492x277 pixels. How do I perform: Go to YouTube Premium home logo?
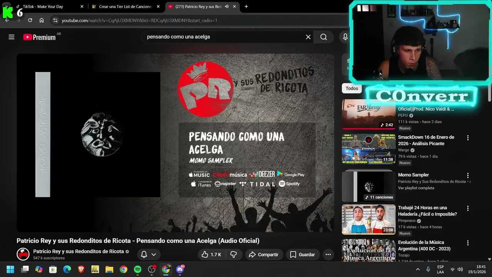[x=39, y=37]
